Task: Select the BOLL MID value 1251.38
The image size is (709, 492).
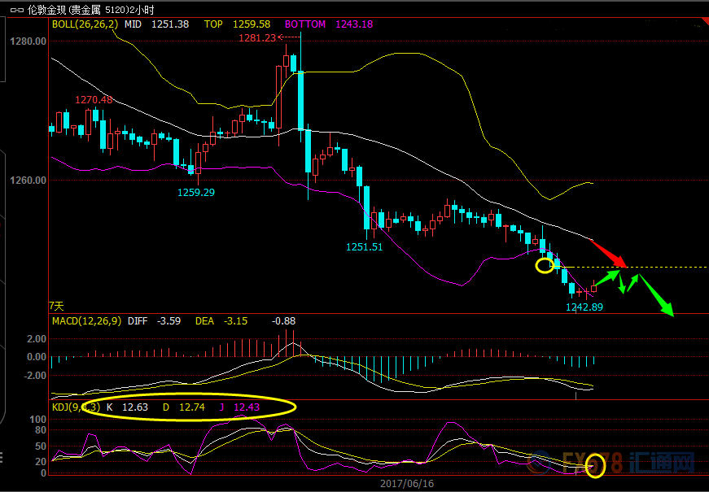Action: click(x=170, y=24)
